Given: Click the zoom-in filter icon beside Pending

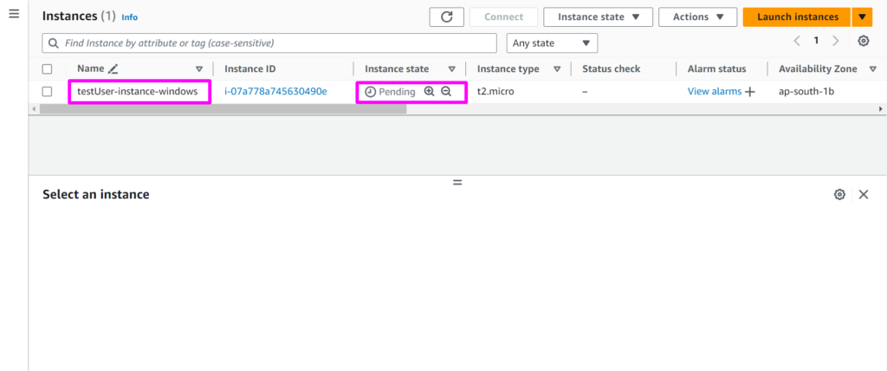Looking at the screenshot, I should [429, 91].
